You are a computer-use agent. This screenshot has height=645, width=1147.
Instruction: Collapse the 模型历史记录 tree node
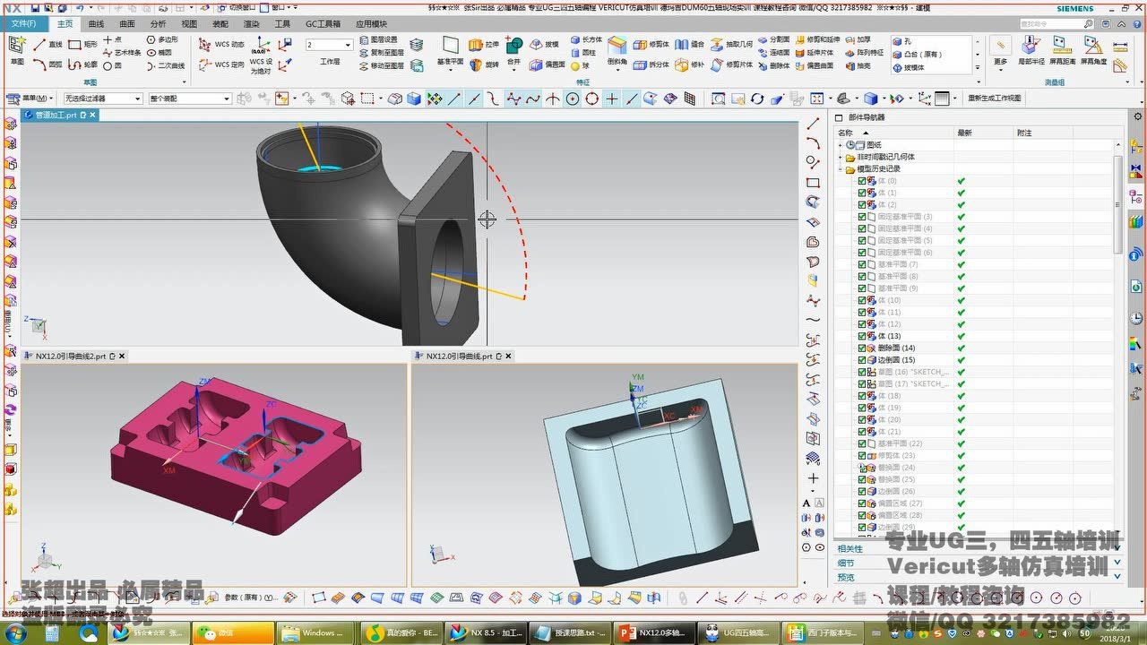(839, 168)
